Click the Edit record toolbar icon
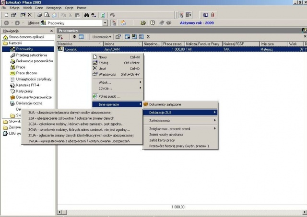The image size is (307, 217). (23, 15)
